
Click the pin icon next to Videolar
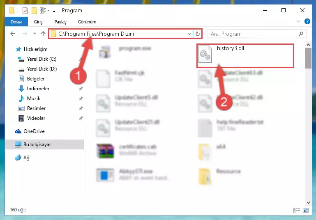81,118
